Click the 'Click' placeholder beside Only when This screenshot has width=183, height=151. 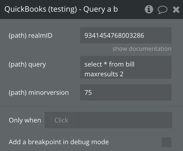click(61, 120)
